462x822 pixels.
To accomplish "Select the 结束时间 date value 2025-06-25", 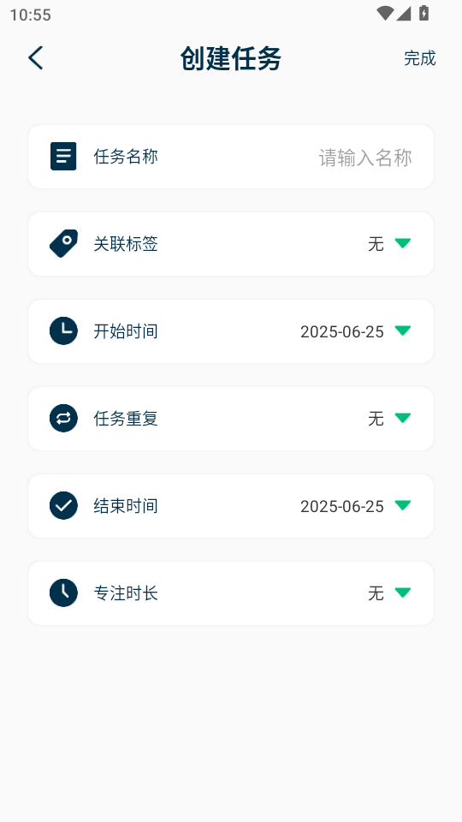I will point(342,506).
